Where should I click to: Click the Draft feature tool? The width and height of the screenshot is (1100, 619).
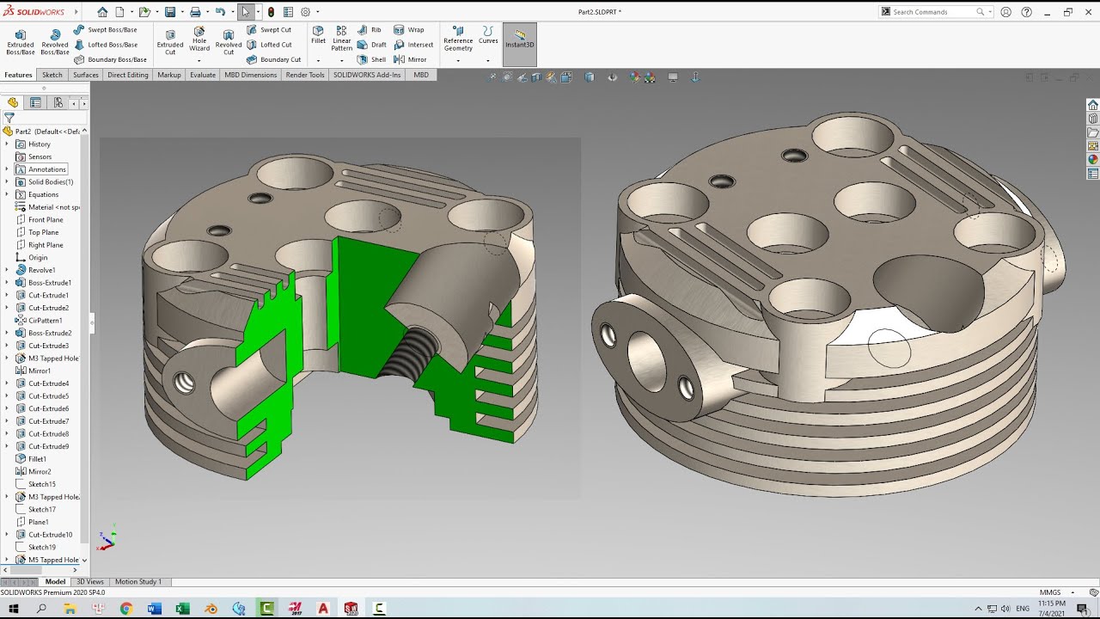pyautogui.click(x=372, y=45)
